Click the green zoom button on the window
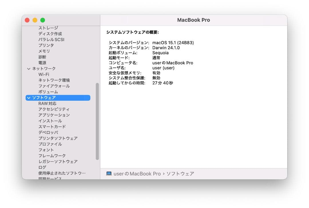The image size is (309, 208). pyautogui.click(x=42, y=20)
